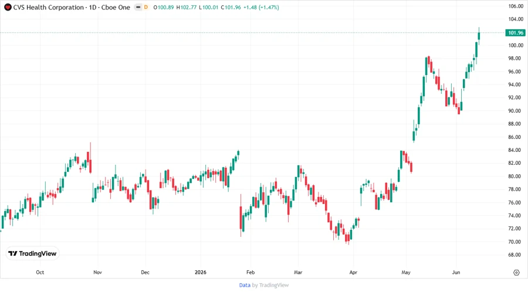Click the 84.00 price axis label
The image size is (528, 292).
click(x=516, y=150)
